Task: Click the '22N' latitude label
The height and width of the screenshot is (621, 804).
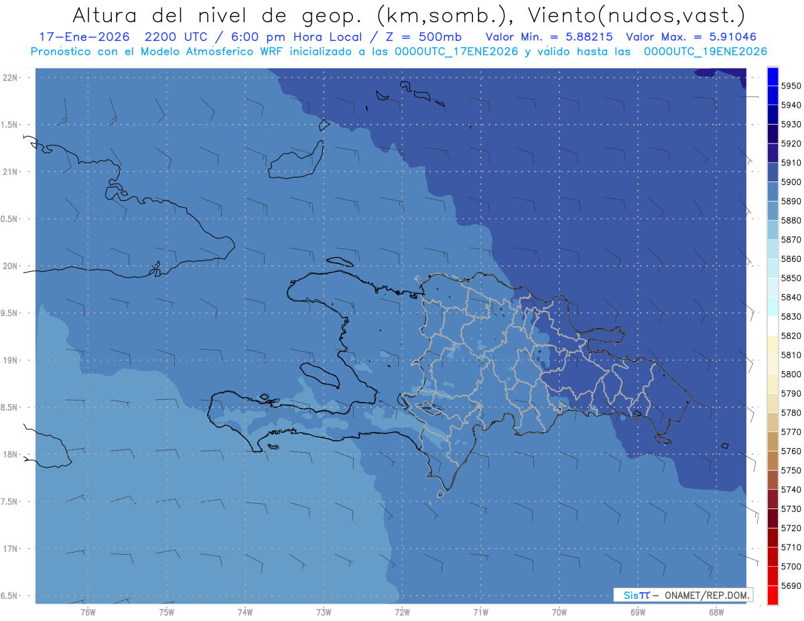Action: tap(11, 77)
